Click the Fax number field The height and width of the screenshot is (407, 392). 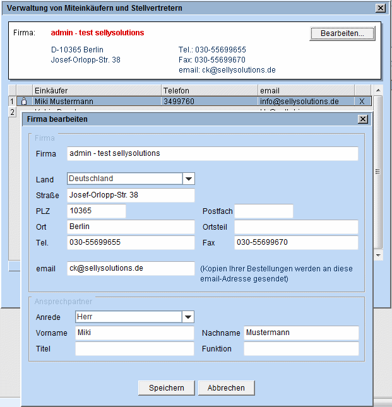coord(296,242)
